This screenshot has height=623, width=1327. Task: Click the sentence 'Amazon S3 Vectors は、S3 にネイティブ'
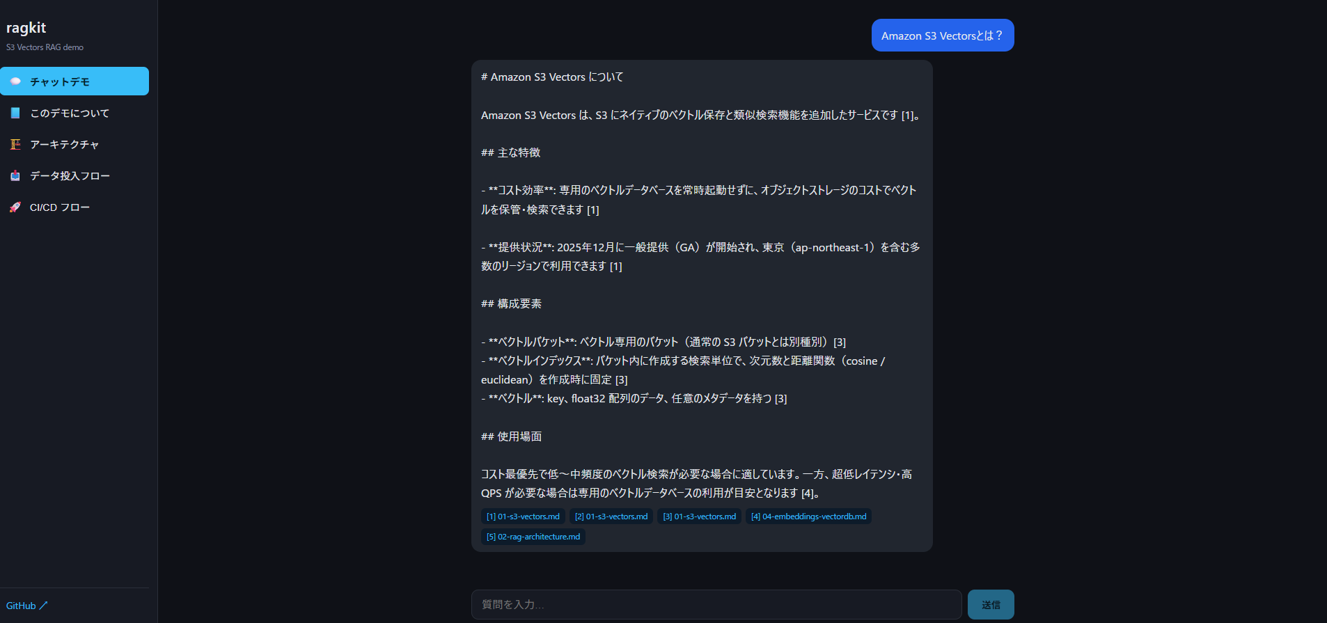click(x=702, y=116)
